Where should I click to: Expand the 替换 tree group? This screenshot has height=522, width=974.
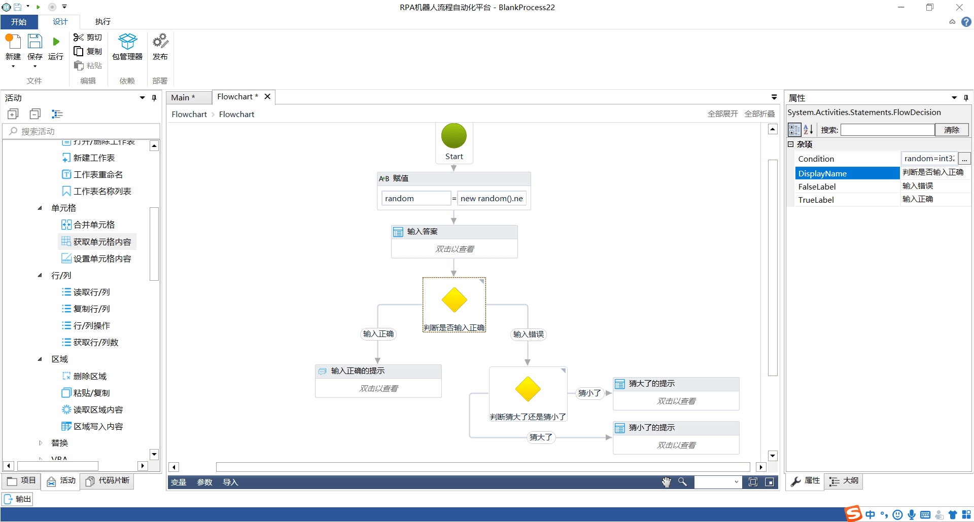click(x=40, y=443)
